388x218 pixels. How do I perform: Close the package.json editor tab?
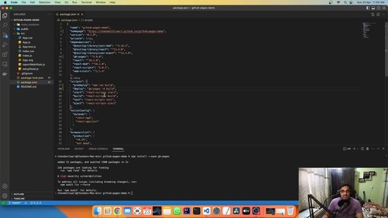(x=82, y=15)
